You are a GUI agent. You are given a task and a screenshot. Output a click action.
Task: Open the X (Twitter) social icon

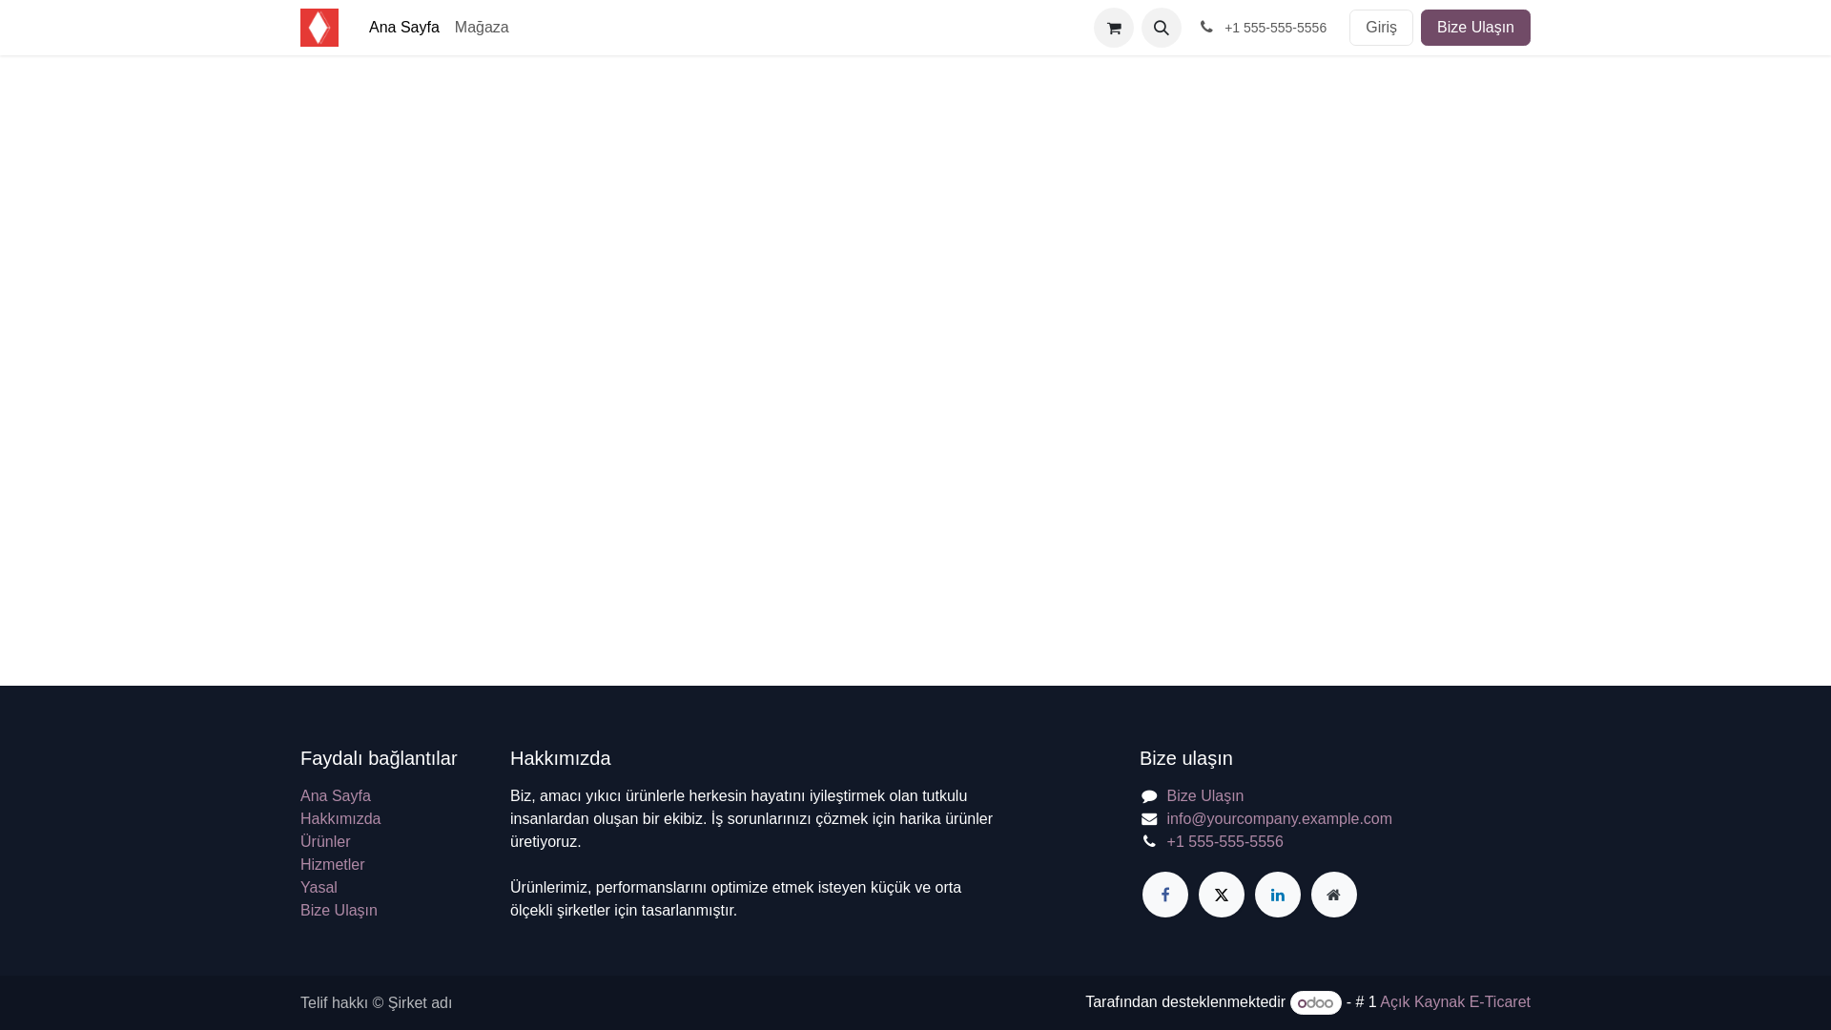pyautogui.click(x=1222, y=895)
